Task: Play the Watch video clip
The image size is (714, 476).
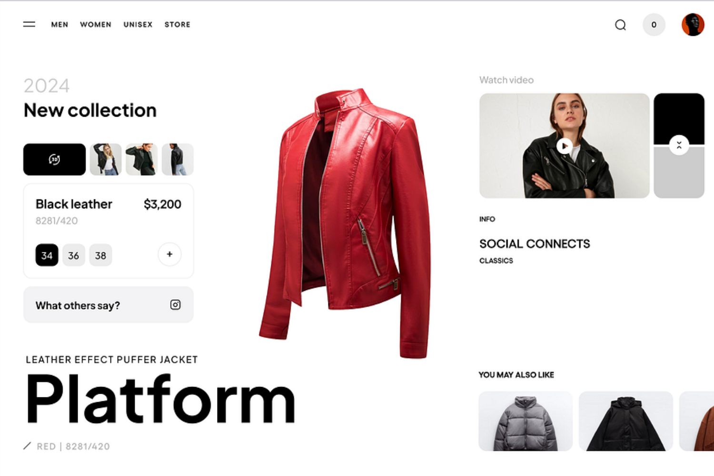Action: coord(565,146)
